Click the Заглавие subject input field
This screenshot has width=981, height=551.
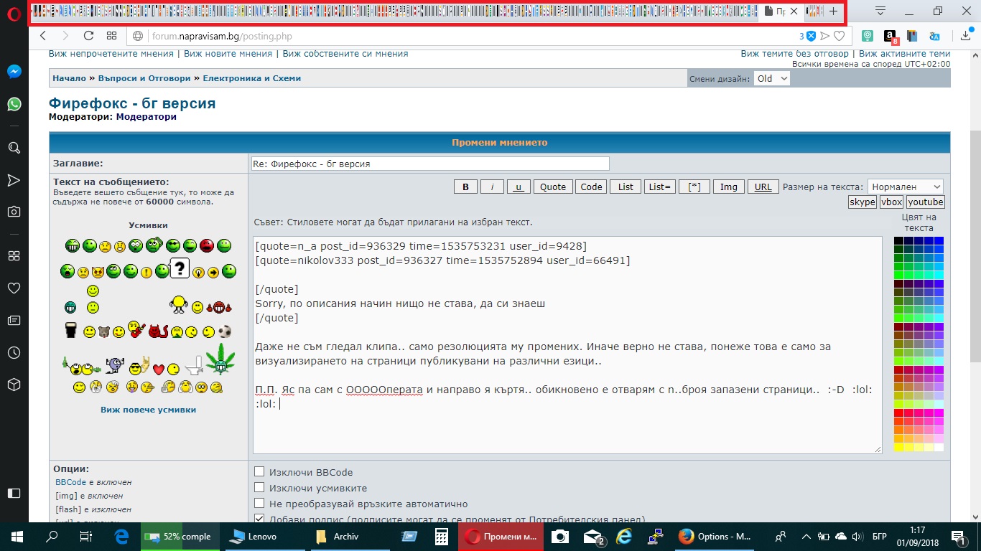(x=429, y=164)
